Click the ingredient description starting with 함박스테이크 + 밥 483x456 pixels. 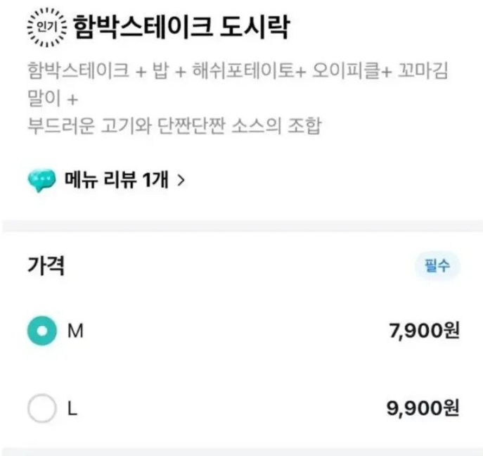click(238, 84)
